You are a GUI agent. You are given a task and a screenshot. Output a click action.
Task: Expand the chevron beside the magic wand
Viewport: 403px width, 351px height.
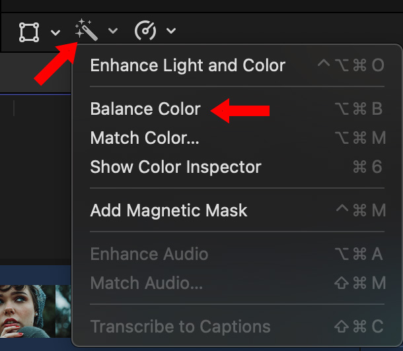pos(113,30)
